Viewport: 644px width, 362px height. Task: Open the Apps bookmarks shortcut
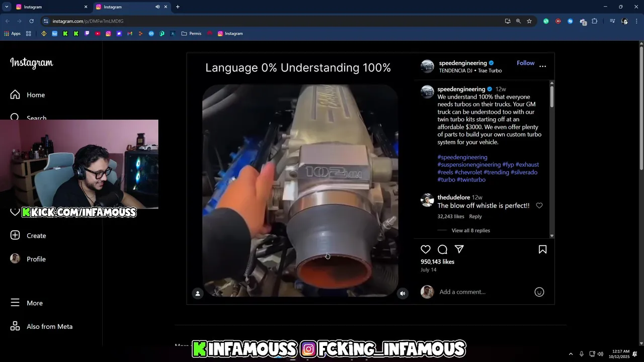(x=13, y=34)
